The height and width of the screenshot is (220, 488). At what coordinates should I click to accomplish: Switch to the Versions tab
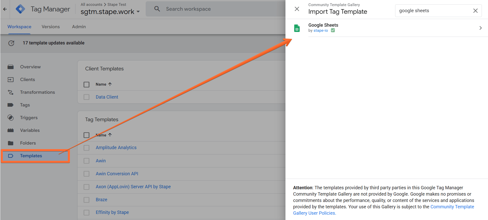pyautogui.click(x=51, y=27)
